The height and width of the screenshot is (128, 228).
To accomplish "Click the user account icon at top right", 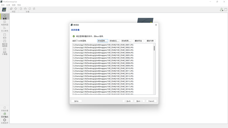I will pos(221,9).
